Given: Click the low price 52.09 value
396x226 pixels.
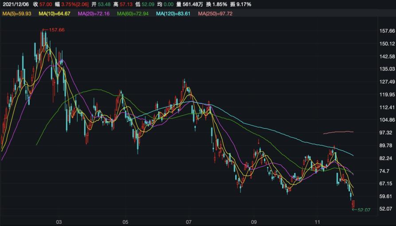Looking at the screenshot, I should [x=148, y=4].
